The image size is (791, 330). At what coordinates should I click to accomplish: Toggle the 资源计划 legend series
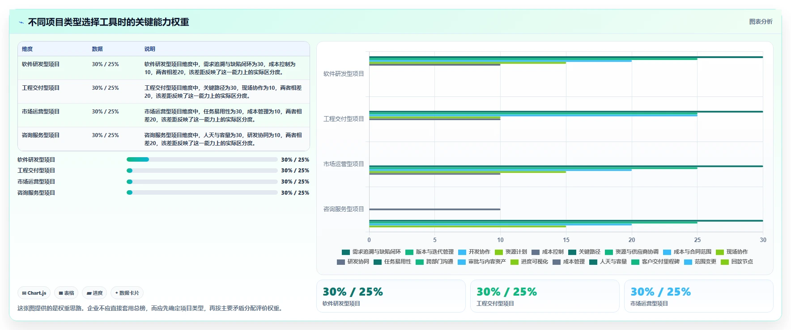[x=511, y=252]
